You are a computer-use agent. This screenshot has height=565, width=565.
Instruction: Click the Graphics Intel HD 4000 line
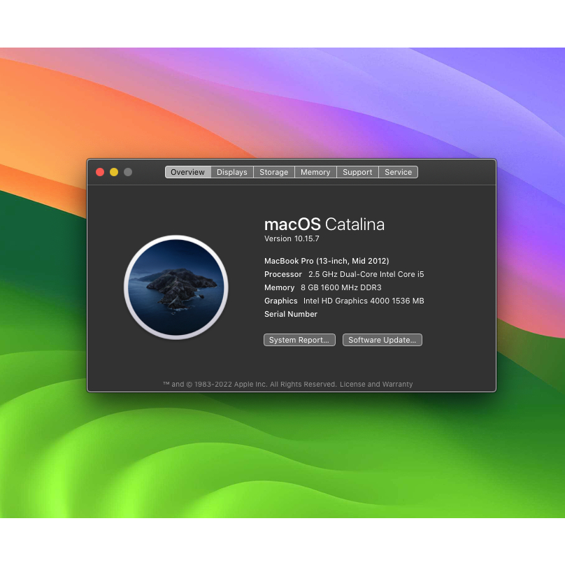[x=344, y=301]
